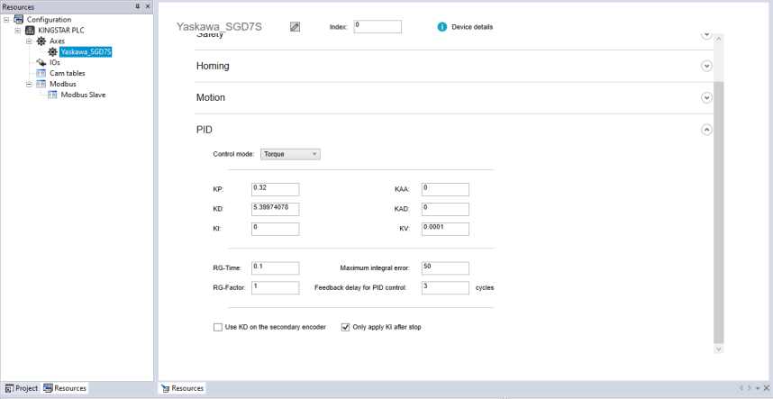Click the Feedback delay for PID control field
The image size is (773, 399).
pos(445,287)
